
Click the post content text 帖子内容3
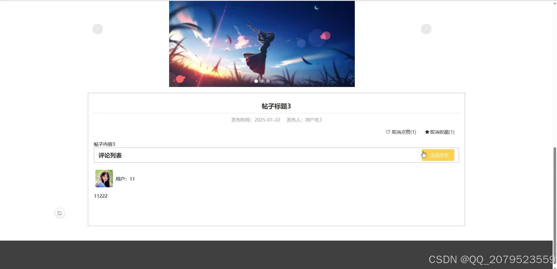click(104, 144)
